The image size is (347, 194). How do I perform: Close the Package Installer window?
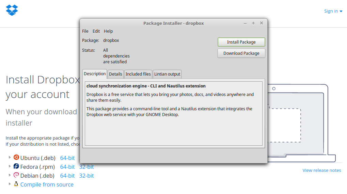262,23
